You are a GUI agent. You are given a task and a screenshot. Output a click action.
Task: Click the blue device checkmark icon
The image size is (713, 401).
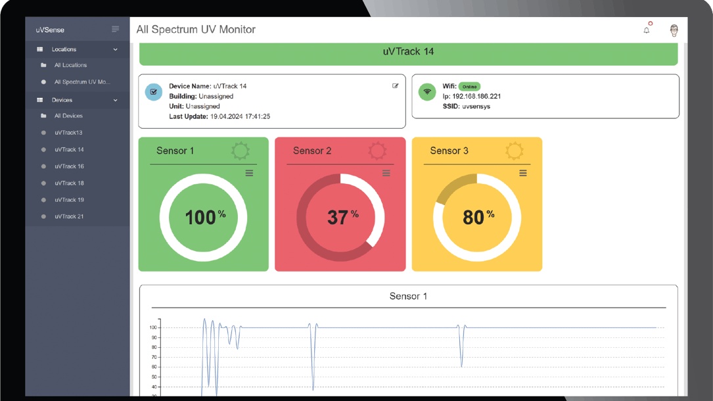click(x=153, y=91)
